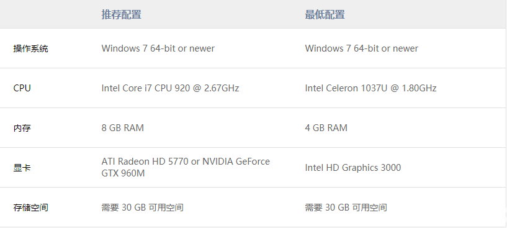Select Intel Celeron 1037U @ 1.80GHz text
The width and height of the screenshot is (507, 228).
370,88
